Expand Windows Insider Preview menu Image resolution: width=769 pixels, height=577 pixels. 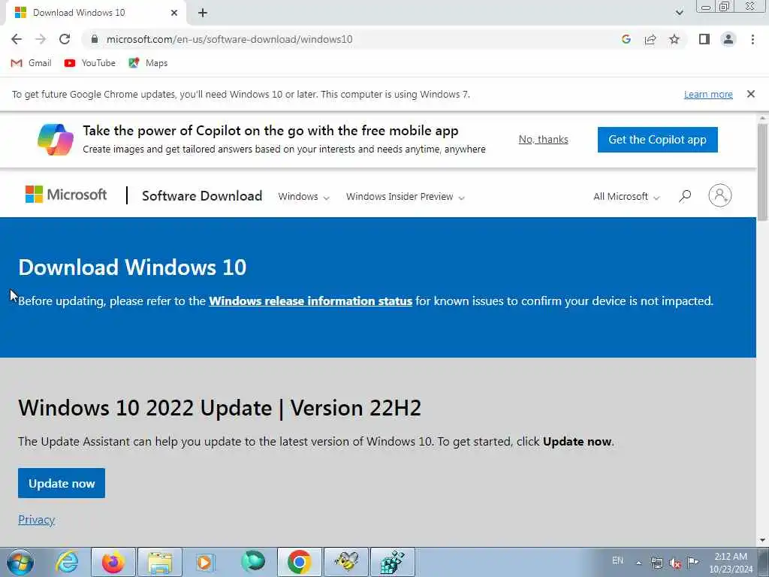tap(405, 196)
